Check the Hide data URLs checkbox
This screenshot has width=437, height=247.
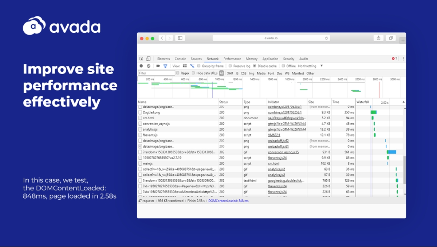coord(193,73)
